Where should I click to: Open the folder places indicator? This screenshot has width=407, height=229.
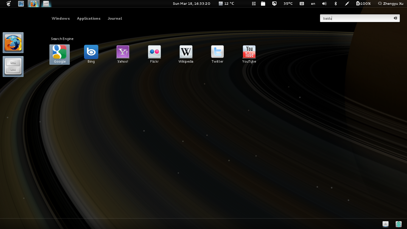263,4
